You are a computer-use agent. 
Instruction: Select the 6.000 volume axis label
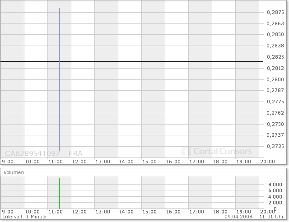275,190
